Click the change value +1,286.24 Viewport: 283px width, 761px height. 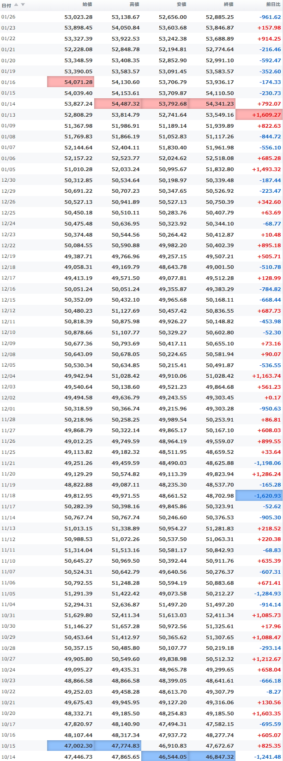click(267, 474)
